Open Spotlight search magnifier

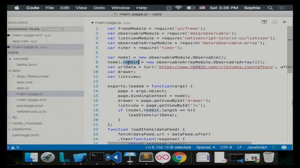coord(270,8)
